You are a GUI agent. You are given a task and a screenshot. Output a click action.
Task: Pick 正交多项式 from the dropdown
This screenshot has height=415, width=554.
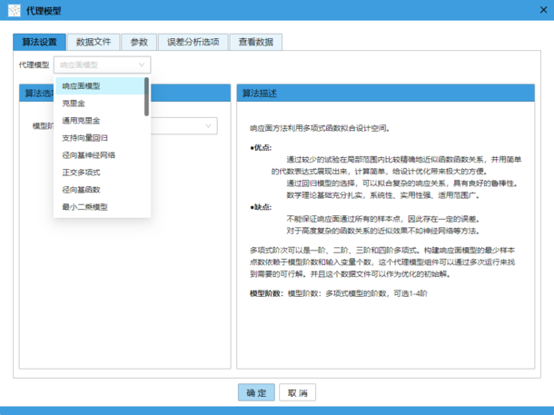[x=100, y=173]
